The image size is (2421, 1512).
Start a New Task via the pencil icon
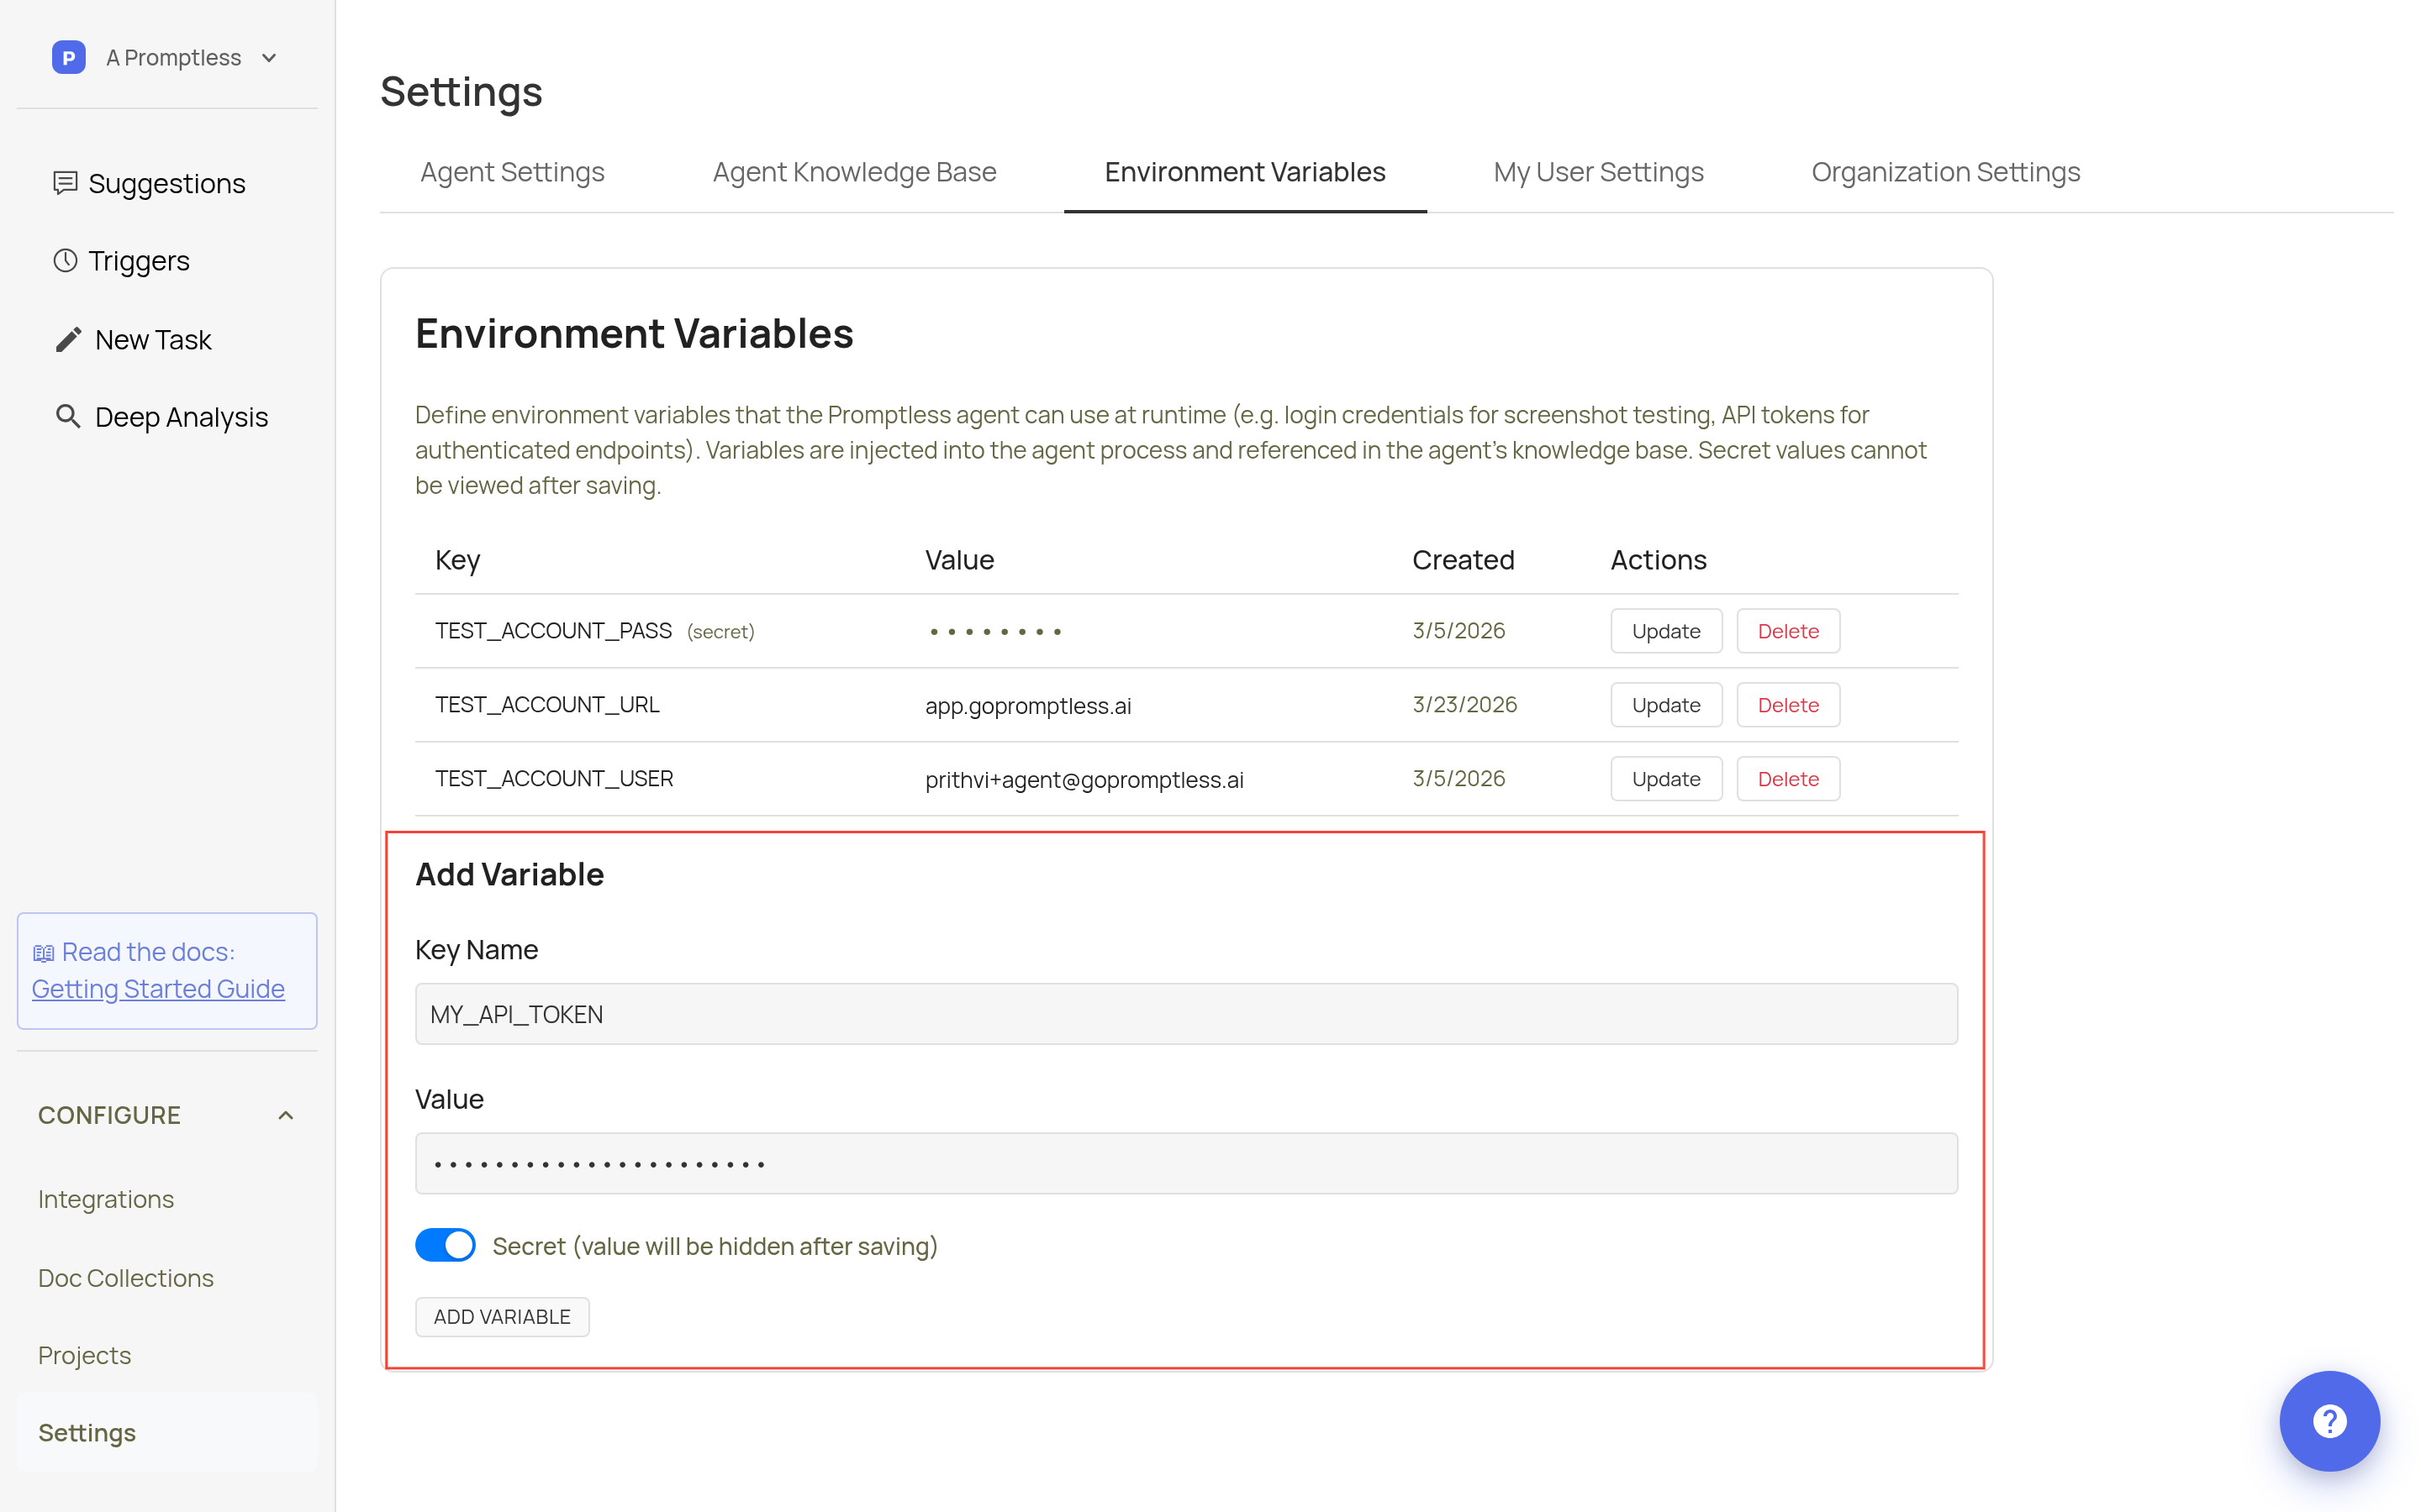click(x=66, y=339)
